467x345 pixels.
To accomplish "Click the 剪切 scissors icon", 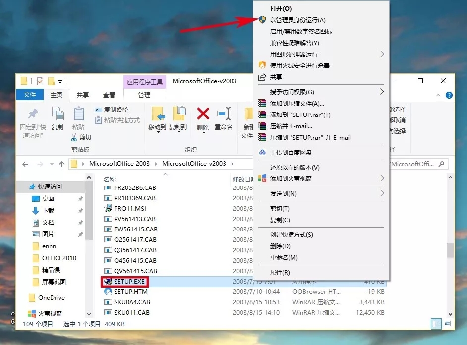I will [74, 137].
